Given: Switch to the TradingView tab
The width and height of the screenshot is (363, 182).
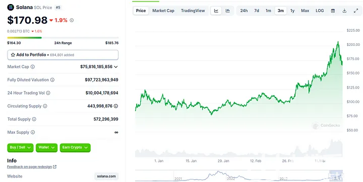Looking at the screenshot, I should (x=193, y=11).
